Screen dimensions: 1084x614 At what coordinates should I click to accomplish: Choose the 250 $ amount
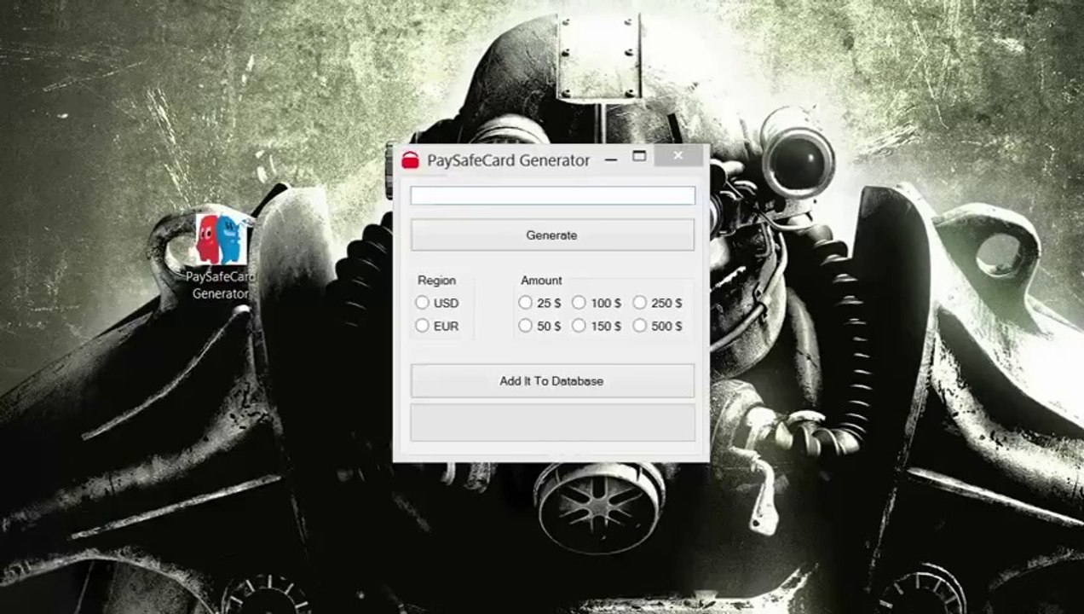click(657, 303)
